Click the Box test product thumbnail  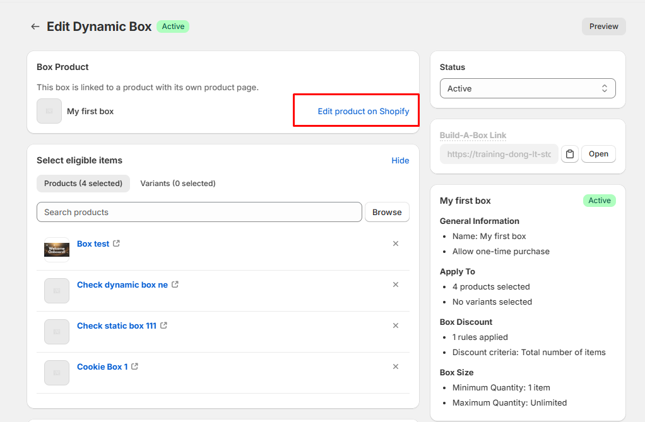click(x=57, y=250)
